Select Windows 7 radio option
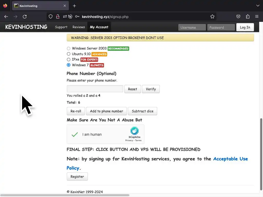This screenshot has width=263, height=197. pyautogui.click(x=68, y=65)
